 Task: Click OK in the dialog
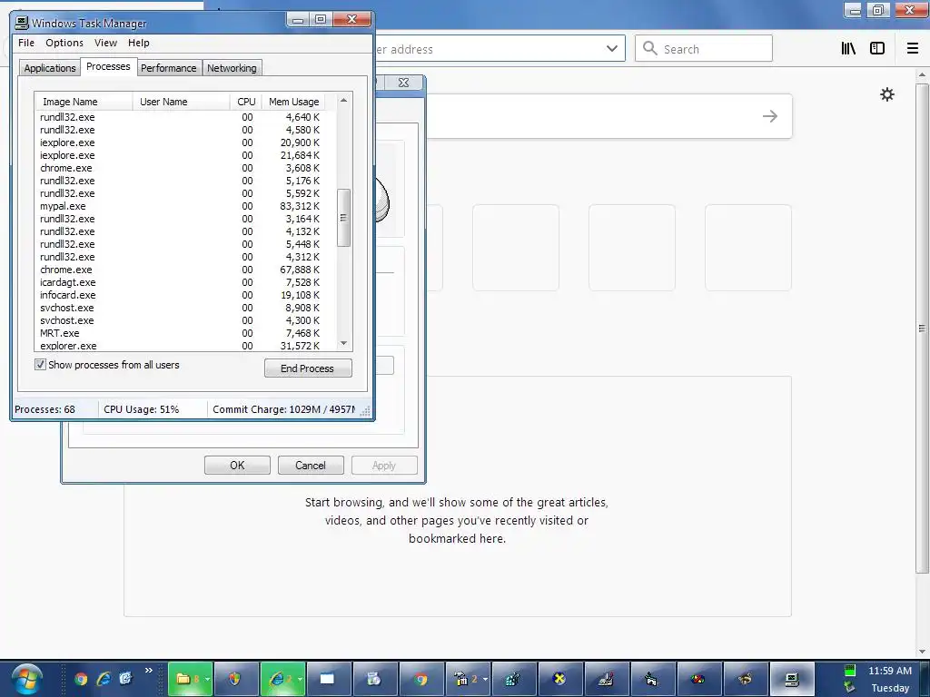point(237,466)
